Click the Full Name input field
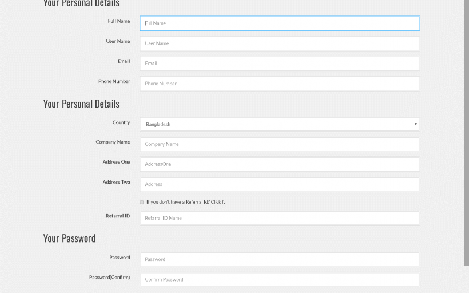Screen dimensions: 470x293 (280, 23)
